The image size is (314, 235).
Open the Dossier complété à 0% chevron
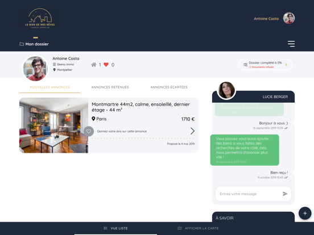[x=286, y=65]
